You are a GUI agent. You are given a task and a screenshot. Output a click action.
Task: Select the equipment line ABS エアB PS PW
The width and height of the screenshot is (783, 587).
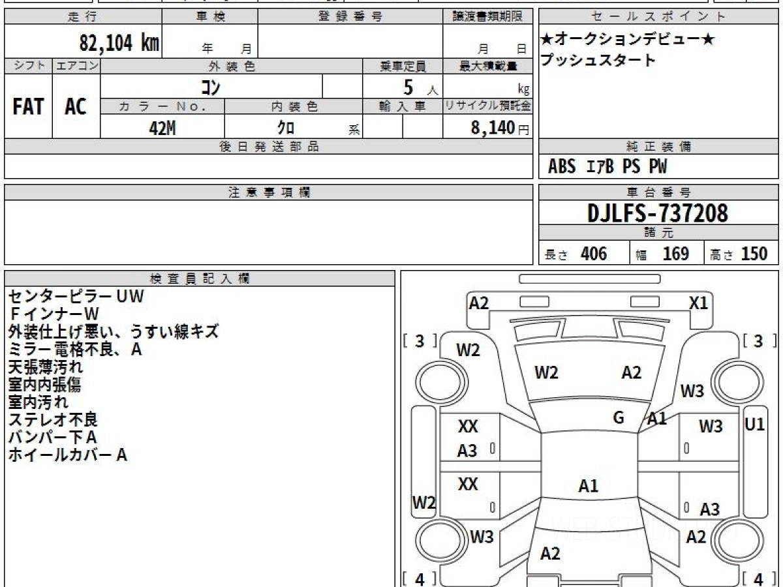click(x=607, y=167)
